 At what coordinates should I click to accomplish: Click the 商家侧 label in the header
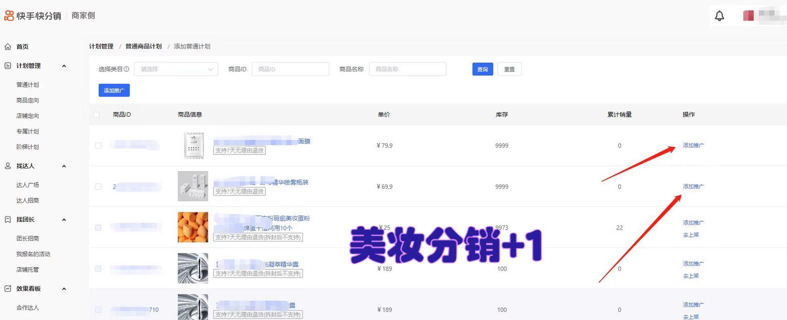(83, 15)
